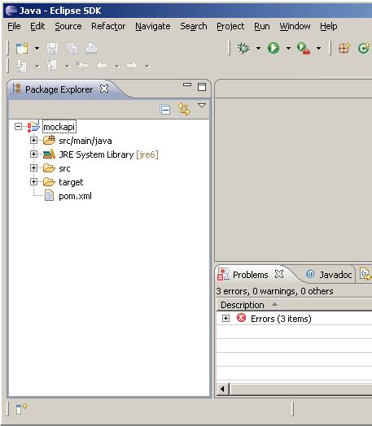The width and height of the screenshot is (372, 426).
Task: Click the New wizard toolbar icon
Action: (22, 48)
